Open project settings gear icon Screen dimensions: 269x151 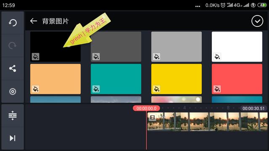[13, 91]
